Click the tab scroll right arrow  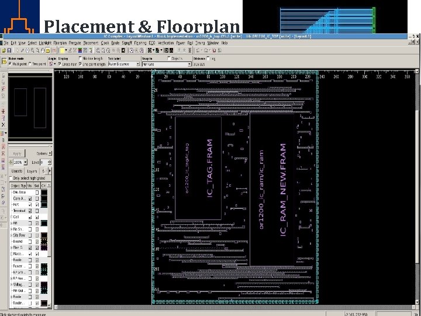click(x=50, y=171)
